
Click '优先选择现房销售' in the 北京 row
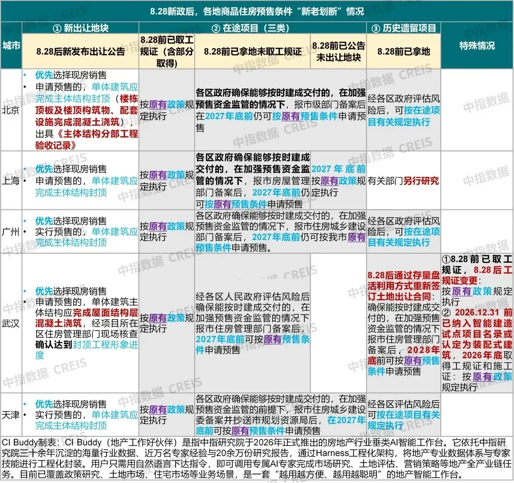coord(71,75)
